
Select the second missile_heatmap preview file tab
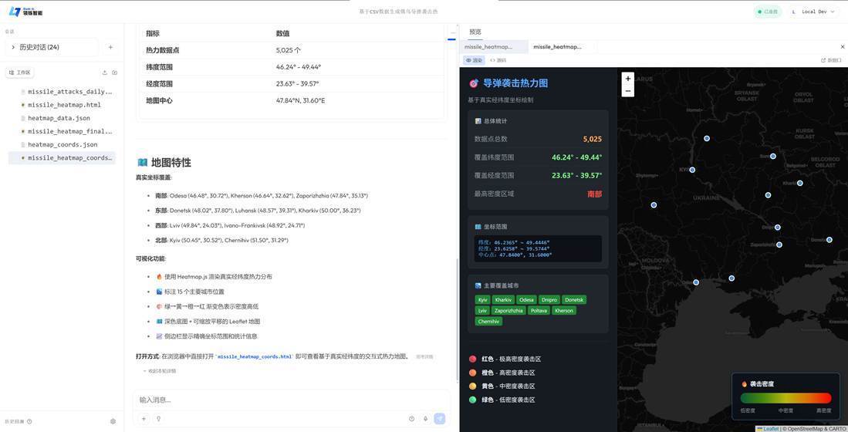pos(561,47)
